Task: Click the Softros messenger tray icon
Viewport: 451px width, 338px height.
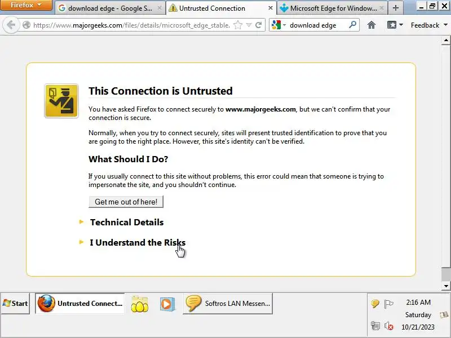Action: [375, 304]
